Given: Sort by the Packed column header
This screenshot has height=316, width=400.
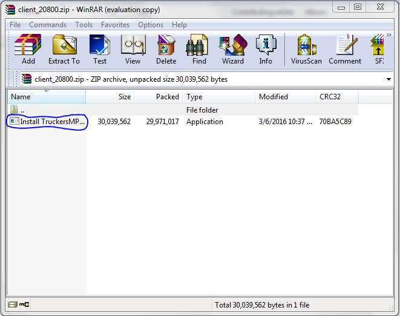Looking at the screenshot, I should point(159,97).
